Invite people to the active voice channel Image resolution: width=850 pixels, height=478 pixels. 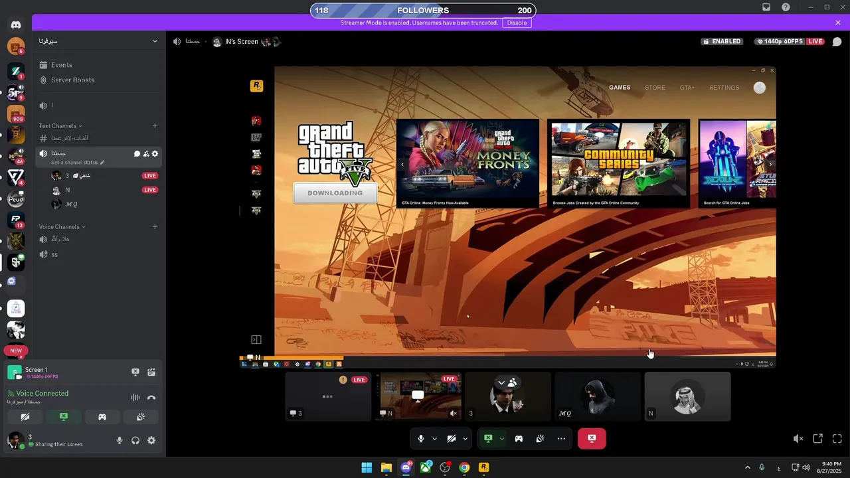(x=146, y=153)
